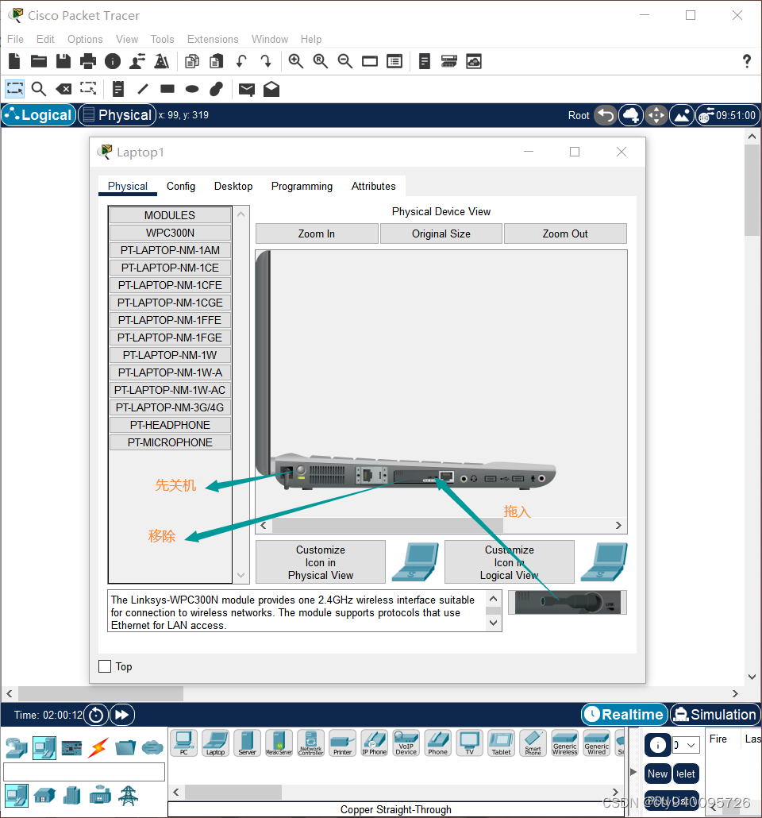Click the Power Cycle Devices reset icon
Image resolution: width=762 pixels, height=818 pixels.
[96, 715]
